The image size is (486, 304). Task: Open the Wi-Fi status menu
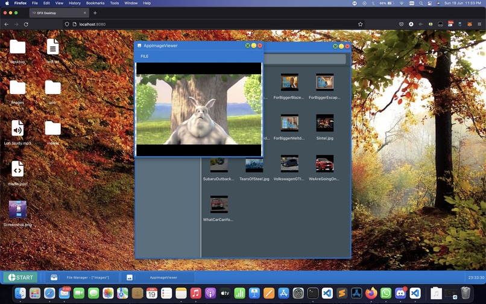point(402,3)
